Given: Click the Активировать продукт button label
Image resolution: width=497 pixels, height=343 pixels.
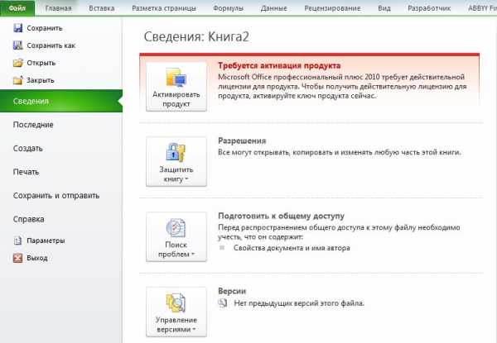Looking at the screenshot, I should (176, 99).
